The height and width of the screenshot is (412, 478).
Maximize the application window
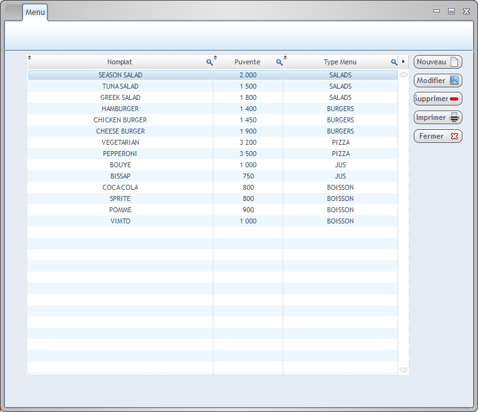pyautogui.click(x=451, y=11)
